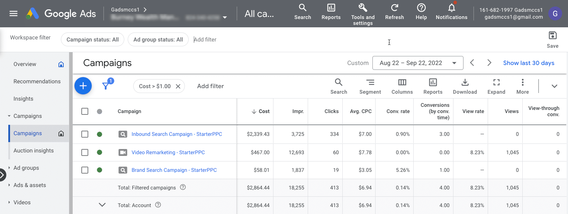Go to next date range
The width and height of the screenshot is (568, 214).
click(x=489, y=63)
